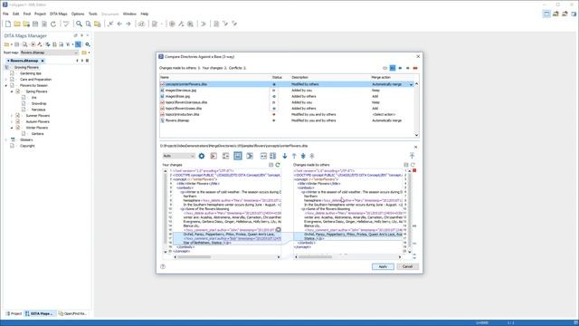Select Glossary item in the tree
Image resolution: width=579 pixels, height=326 pixels.
[26, 139]
